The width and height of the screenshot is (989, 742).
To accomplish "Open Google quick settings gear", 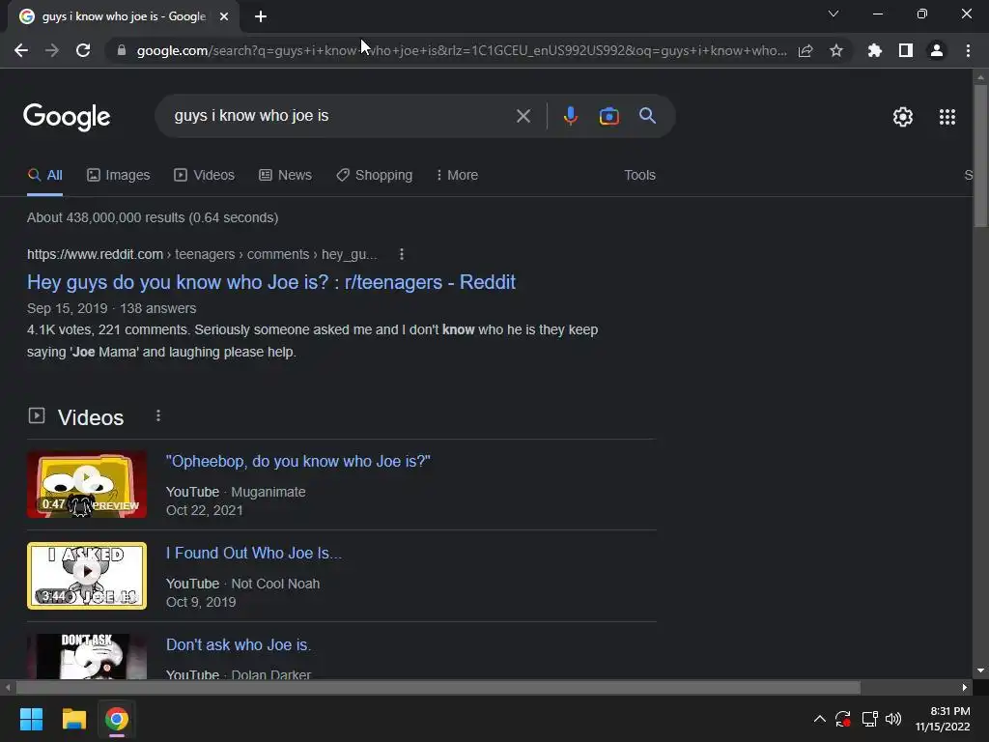I will 903,117.
